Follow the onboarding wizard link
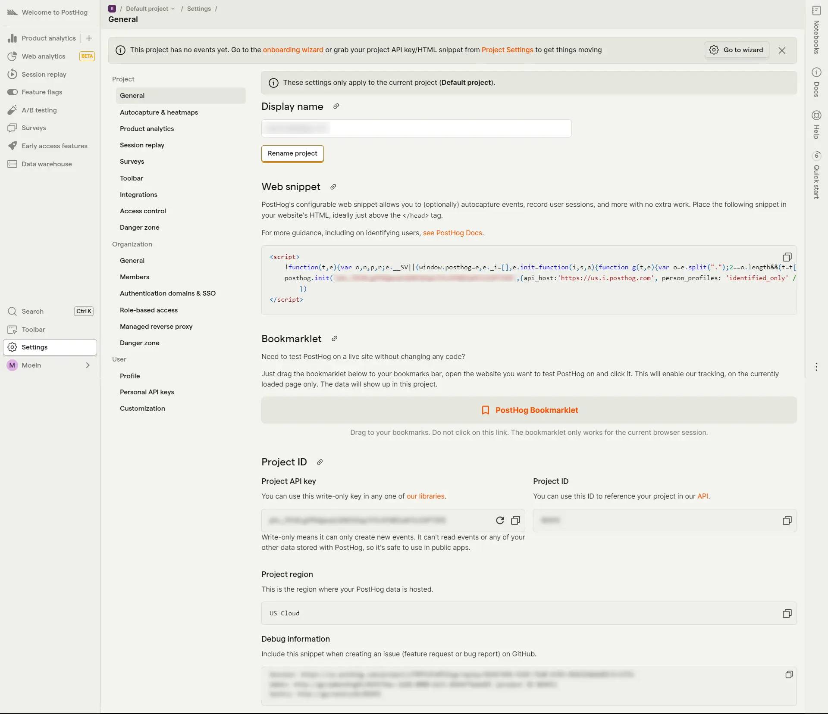This screenshot has height=714, width=828. pos(293,50)
